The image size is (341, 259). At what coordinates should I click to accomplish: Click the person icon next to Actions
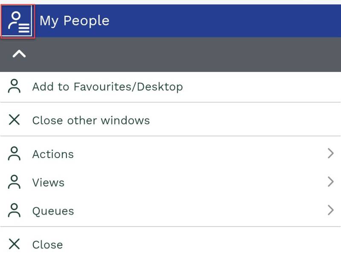pos(14,154)
